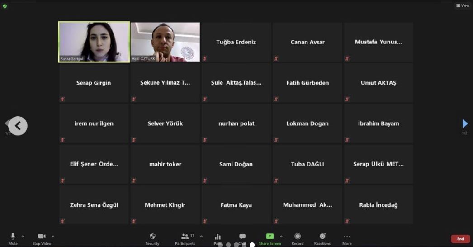Expand video options arrow beside Stop Video
The image size is (473, 247).
53,236
